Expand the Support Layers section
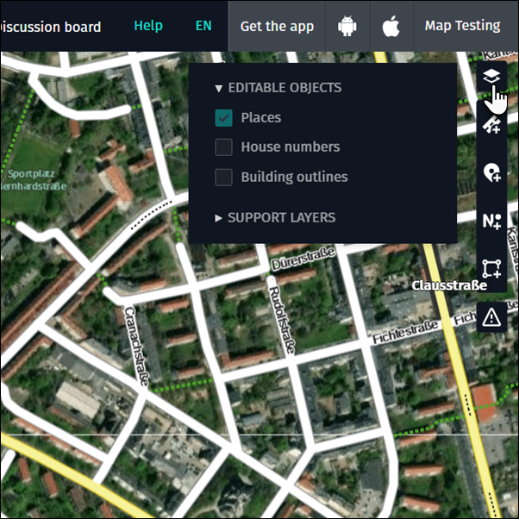 coord(275,218)
